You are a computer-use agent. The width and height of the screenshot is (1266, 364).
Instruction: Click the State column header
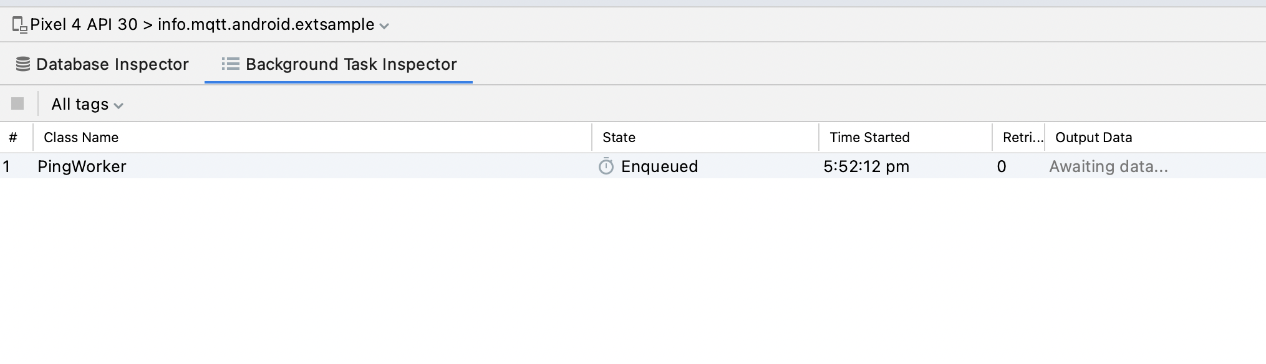pyautogui.click(x=618, y=137)
